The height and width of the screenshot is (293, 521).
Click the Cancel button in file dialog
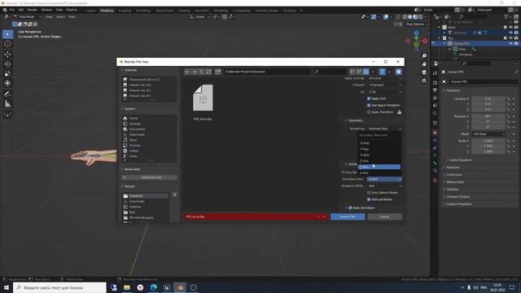[x=384, y=216]
